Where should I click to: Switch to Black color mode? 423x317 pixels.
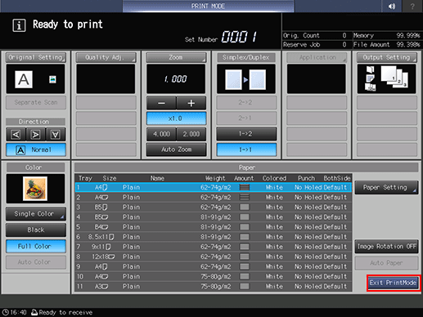point(36,230)
